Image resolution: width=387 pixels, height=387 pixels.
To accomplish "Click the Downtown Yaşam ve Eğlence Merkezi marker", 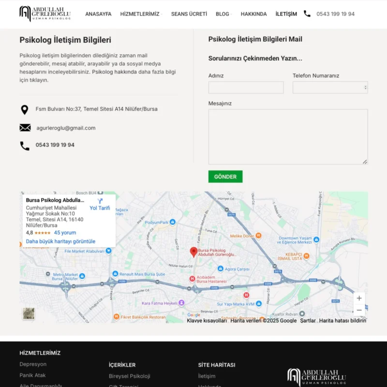I will click(x=316, y=239).
